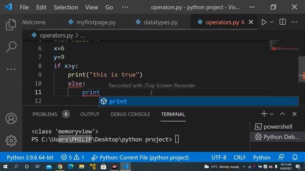Open the Accounts menu icon

(x=11, y=118)
